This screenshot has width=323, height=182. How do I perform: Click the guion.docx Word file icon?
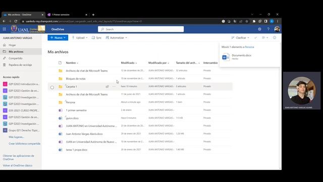click(61, 118)
